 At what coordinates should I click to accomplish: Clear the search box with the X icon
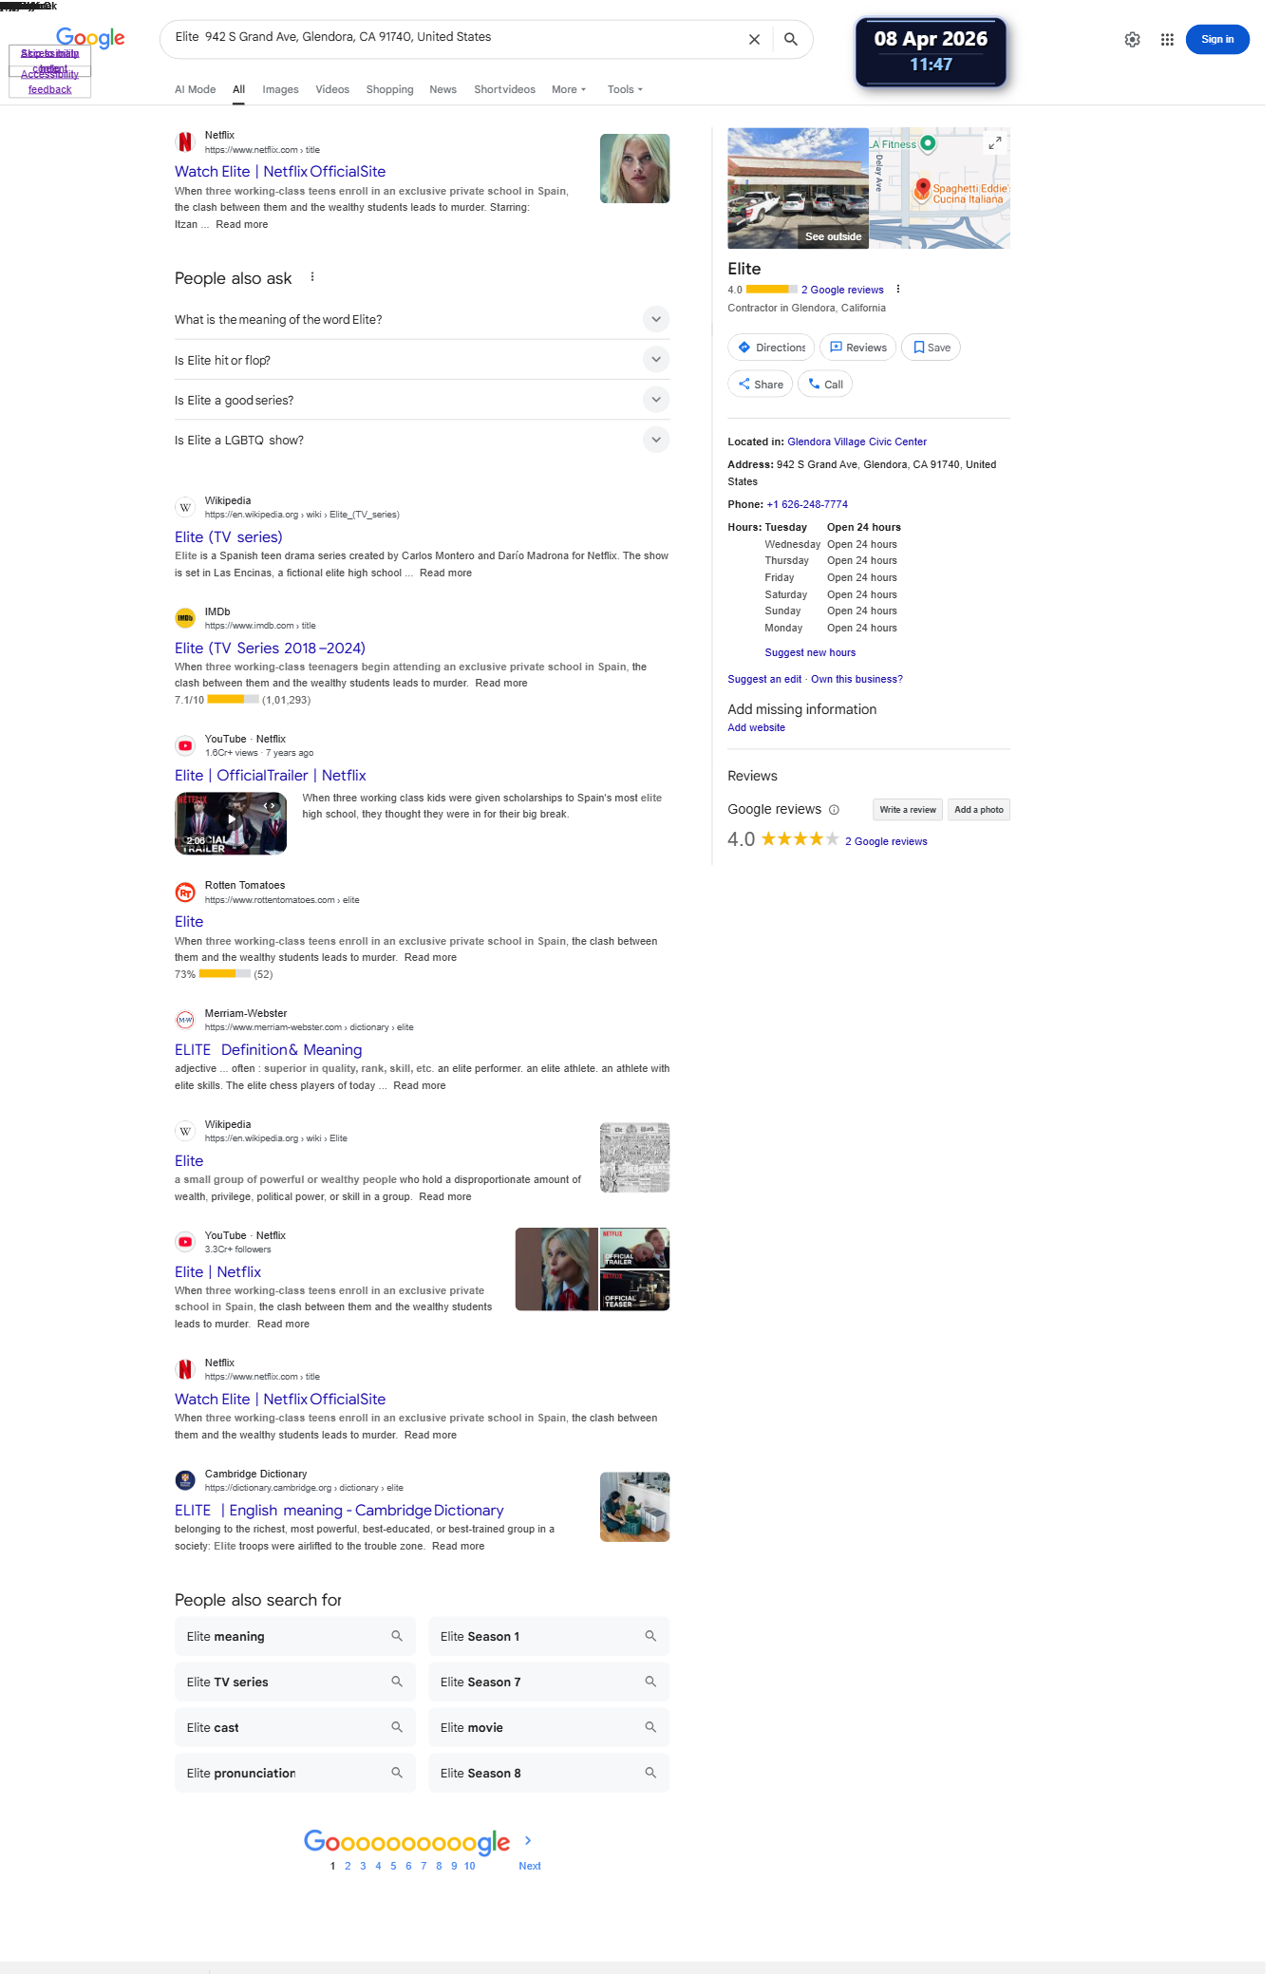[x=754, y=40]
